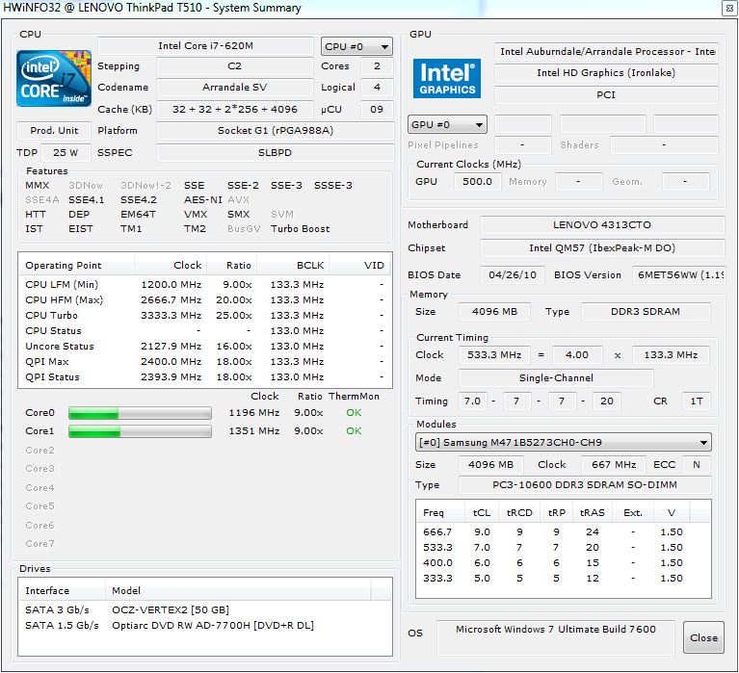
Task: Select the Uncore Status row
Action: (x=204, y=347)
